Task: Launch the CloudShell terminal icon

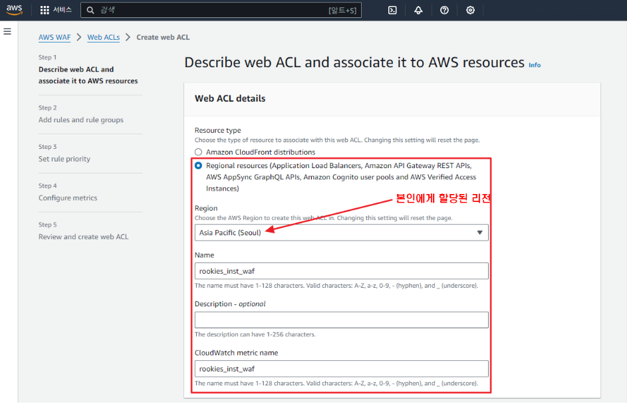Action: click(x=392, y=11)
